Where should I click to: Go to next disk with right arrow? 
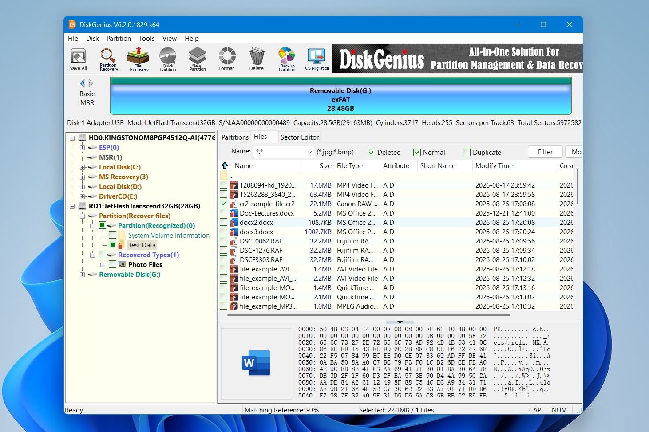point(91,83)
